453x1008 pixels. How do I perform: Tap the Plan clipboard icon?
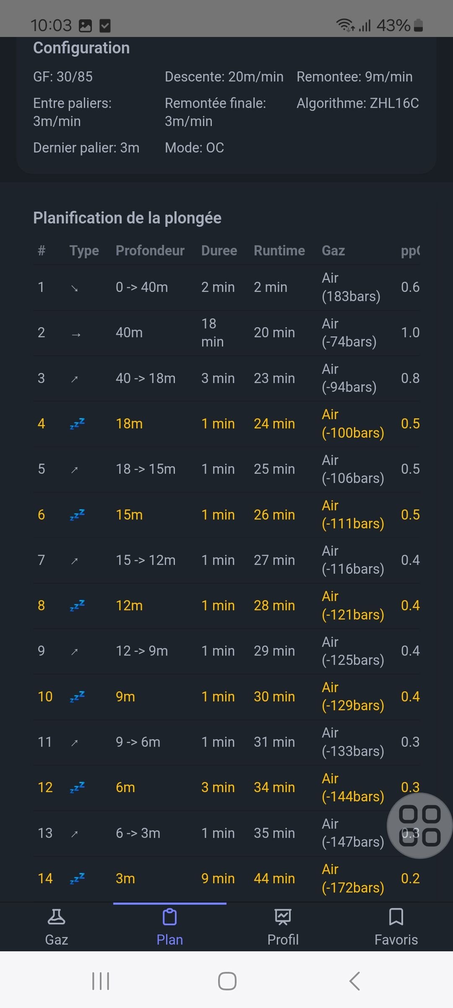point(169,916)
